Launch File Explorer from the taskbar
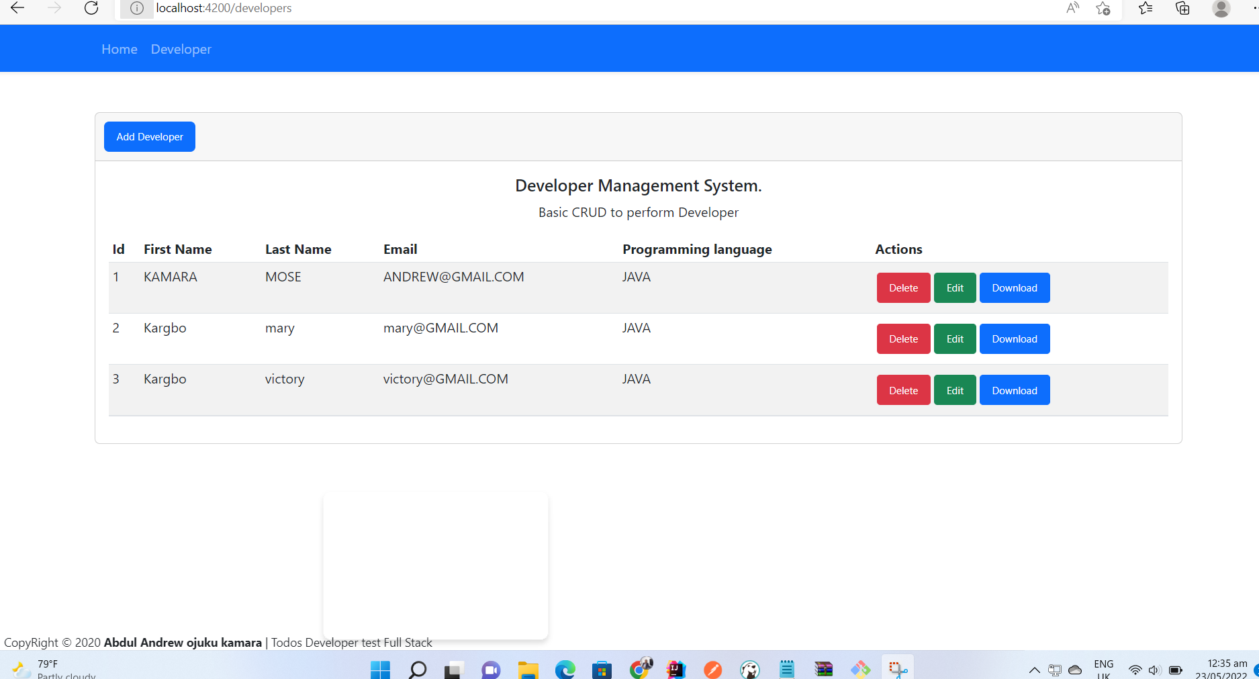The width and height of the screenshot is (1259, 679). pyautogui.click(x=528, y=670)
